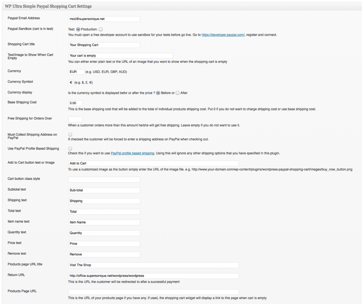
Task: Click the 'Currency display' label
Action: [20, 92]
